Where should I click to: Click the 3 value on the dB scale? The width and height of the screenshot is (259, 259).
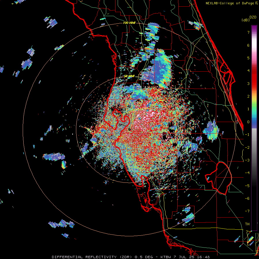[248, 83]
